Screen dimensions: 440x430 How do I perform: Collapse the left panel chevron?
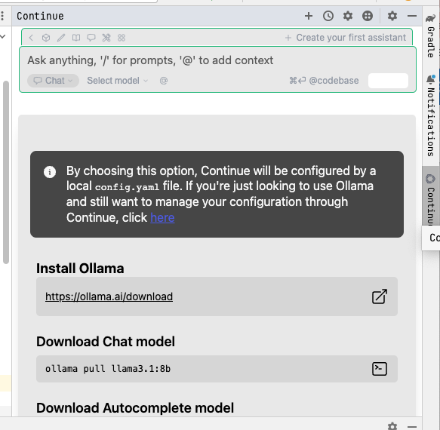point(3,36)
